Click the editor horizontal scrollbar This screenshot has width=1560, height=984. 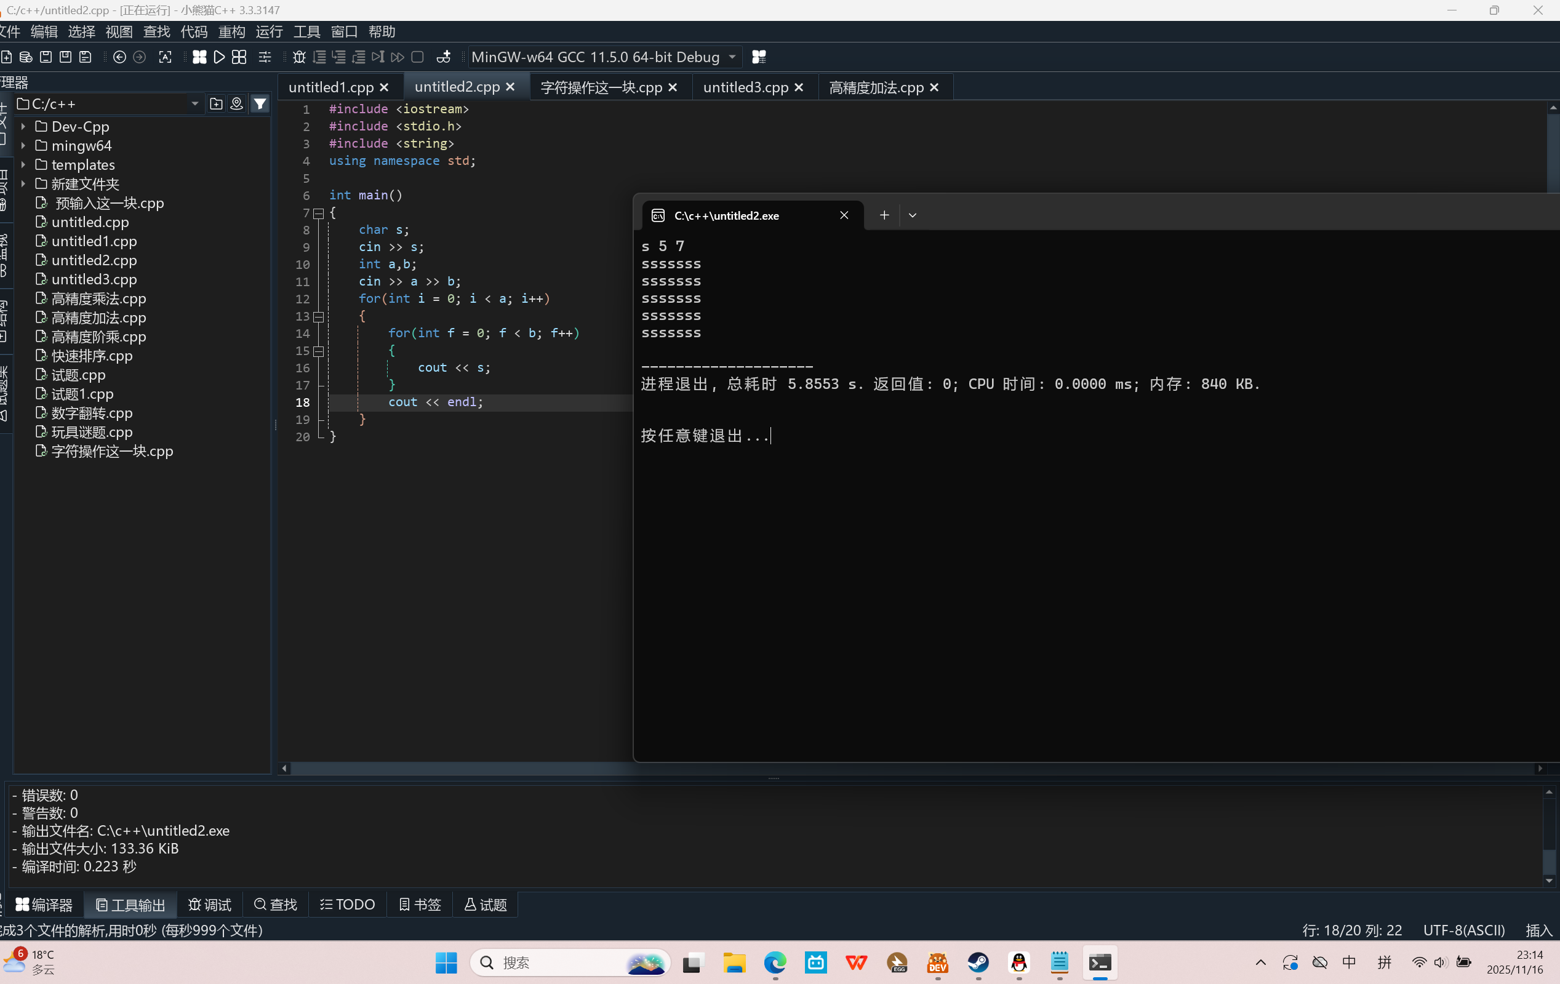click(x=454, y=768)
